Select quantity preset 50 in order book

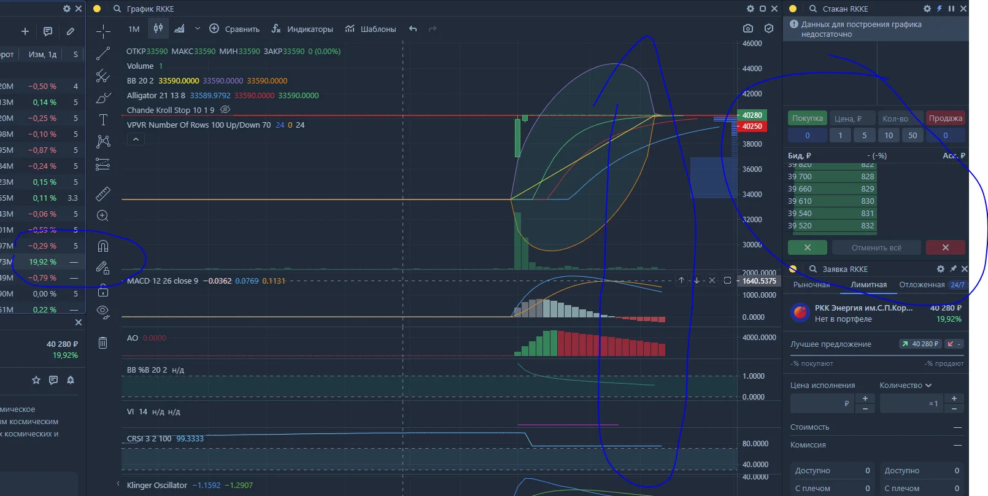coord(913,136)
